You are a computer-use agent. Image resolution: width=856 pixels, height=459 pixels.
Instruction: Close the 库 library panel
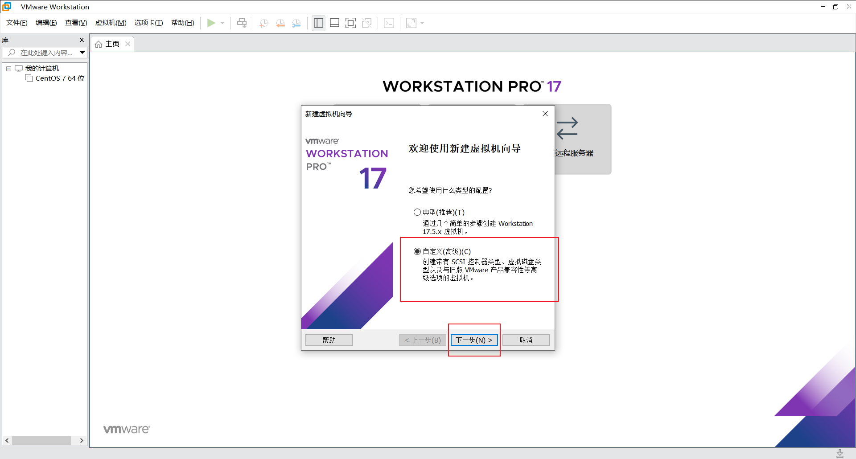[x=82, y=40]
